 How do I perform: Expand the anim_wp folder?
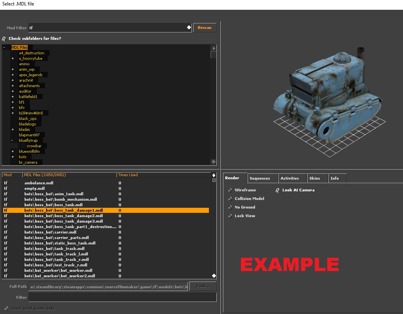[12, 70]
